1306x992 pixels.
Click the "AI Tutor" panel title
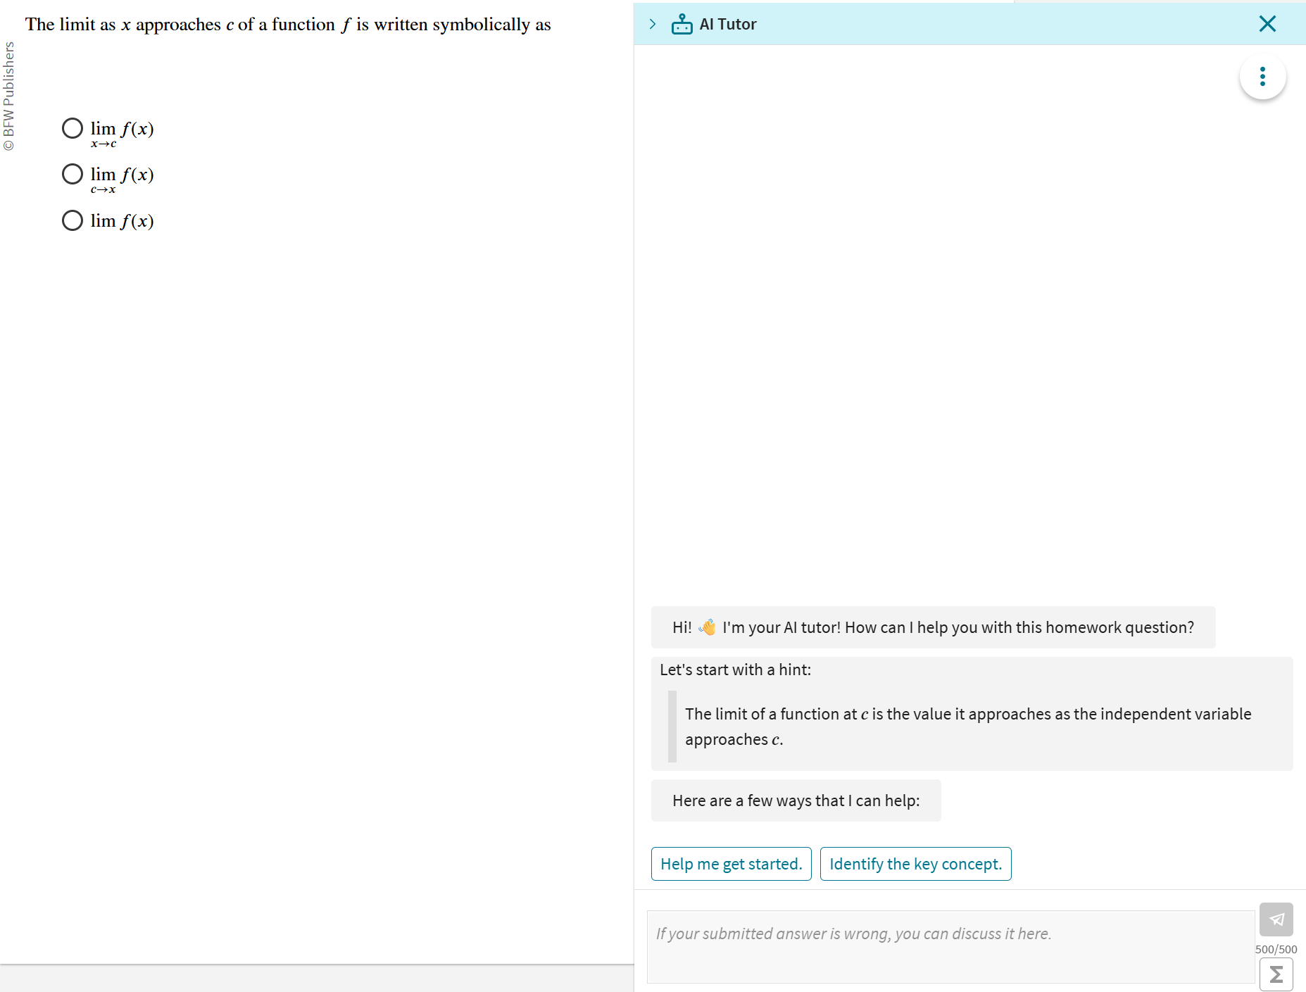click(x=728, y=23)
